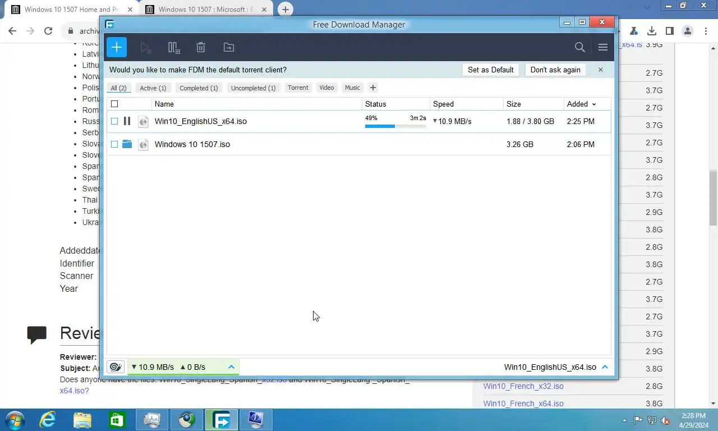Sort the list by Speed column

tap(443, 104)
